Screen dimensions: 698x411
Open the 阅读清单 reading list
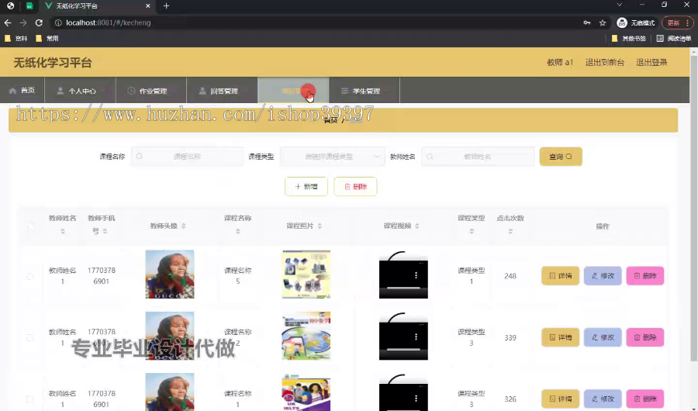pos(674,38)
